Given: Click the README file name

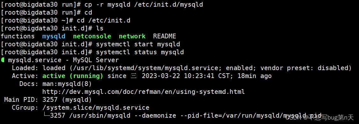Looking at the screenshot, I should point(165,36).
